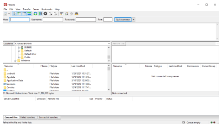Select BUNMI user folder in tree
Screen dimensions: 220x128
28,48
